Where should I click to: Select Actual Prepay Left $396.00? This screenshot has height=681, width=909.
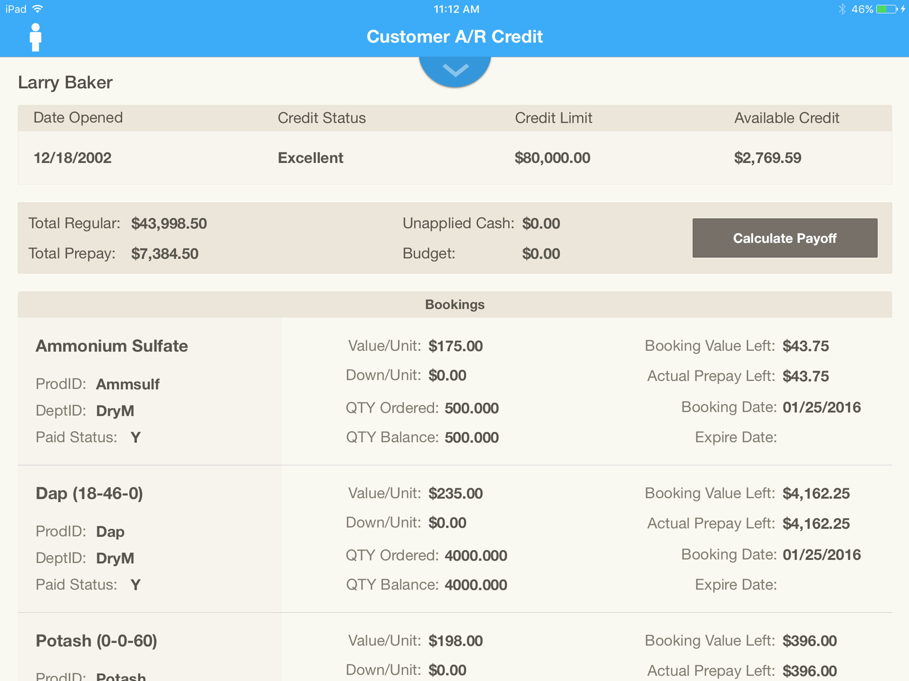[x=810, y=671]
